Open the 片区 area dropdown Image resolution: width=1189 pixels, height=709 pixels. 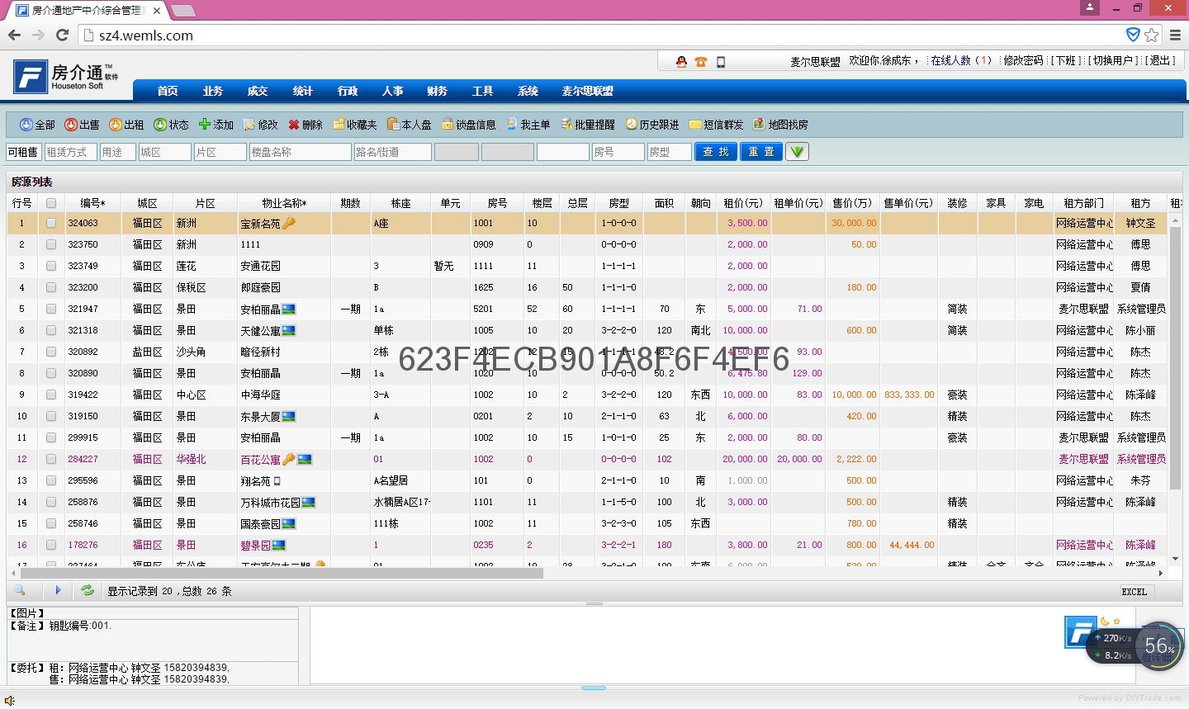220,152
